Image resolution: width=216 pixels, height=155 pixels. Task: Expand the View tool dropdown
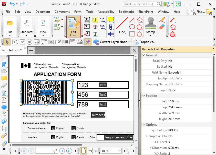tap(43, 35)
